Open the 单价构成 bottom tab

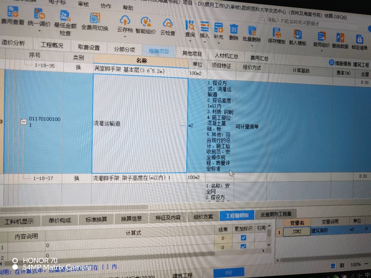[60, 220]
